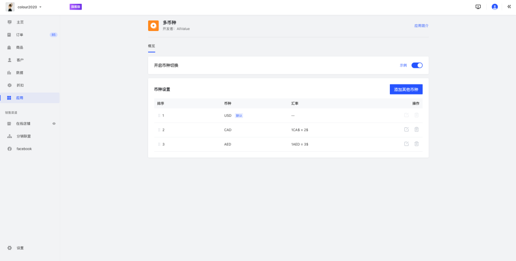516x261 pixels.
Task: Click the exchange rate 1AED = 3$
Action: (x=300, y=144)
